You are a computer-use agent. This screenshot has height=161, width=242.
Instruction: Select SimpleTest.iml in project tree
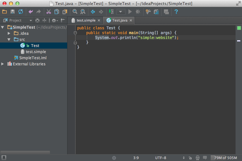click(33, 58)
